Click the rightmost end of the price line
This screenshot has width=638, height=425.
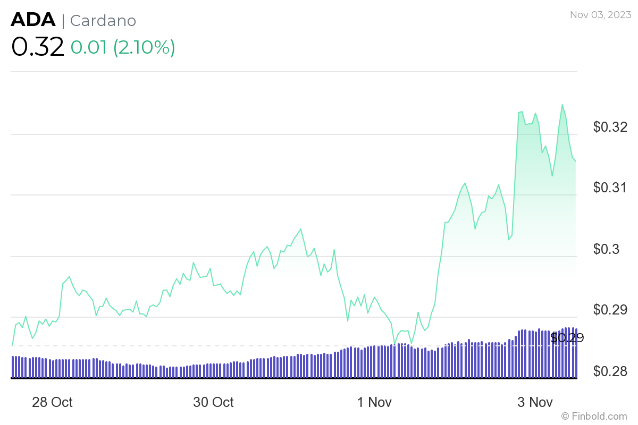click(575, 161)
